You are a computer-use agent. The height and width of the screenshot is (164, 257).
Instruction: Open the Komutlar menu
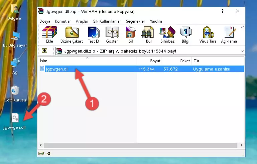click(63, 21)
